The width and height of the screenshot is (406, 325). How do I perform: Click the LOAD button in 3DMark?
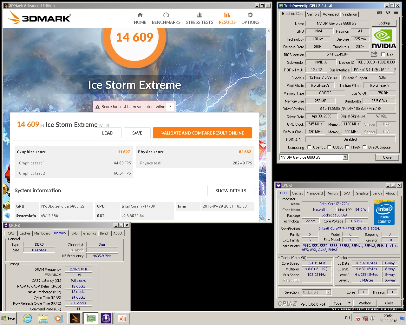108,133
